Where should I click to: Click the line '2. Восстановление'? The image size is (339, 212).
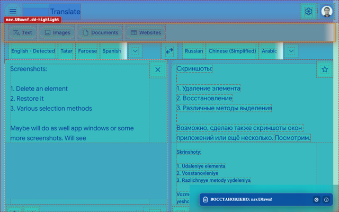pos(204,98)
